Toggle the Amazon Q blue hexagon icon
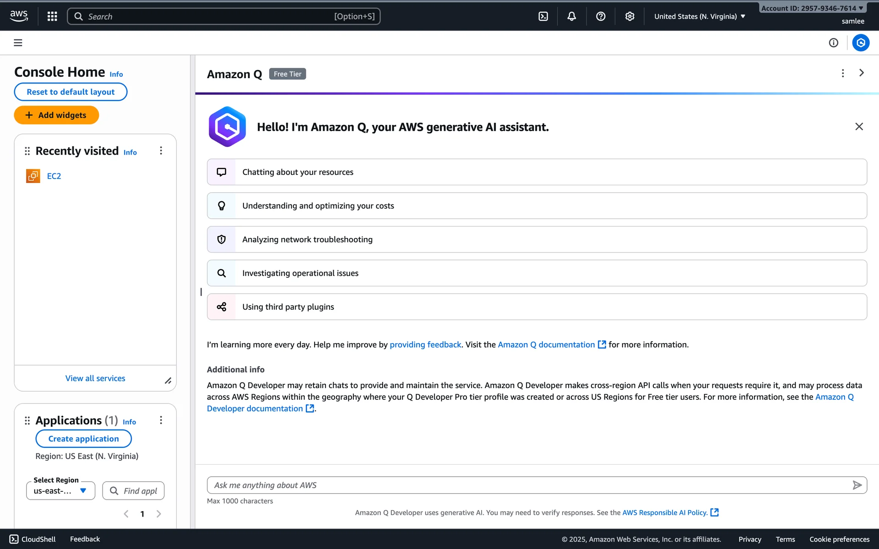 pyautogui.click(x=860, y=43)
